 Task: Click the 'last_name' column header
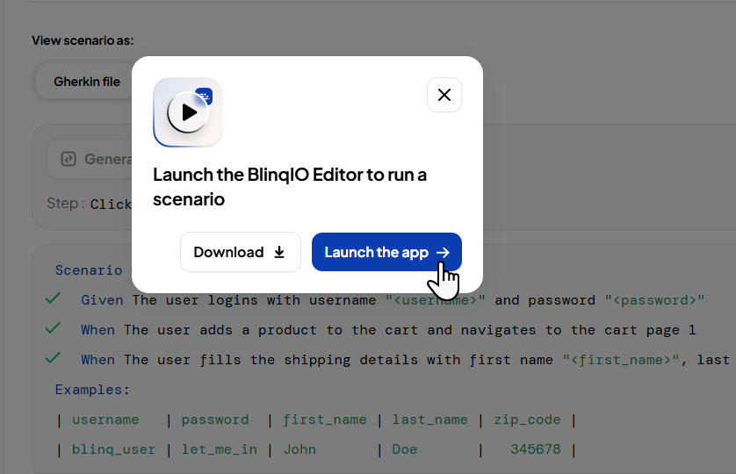tap(430, 420)
